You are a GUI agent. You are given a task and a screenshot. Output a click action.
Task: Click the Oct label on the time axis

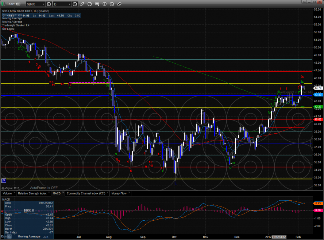(174, 237)
